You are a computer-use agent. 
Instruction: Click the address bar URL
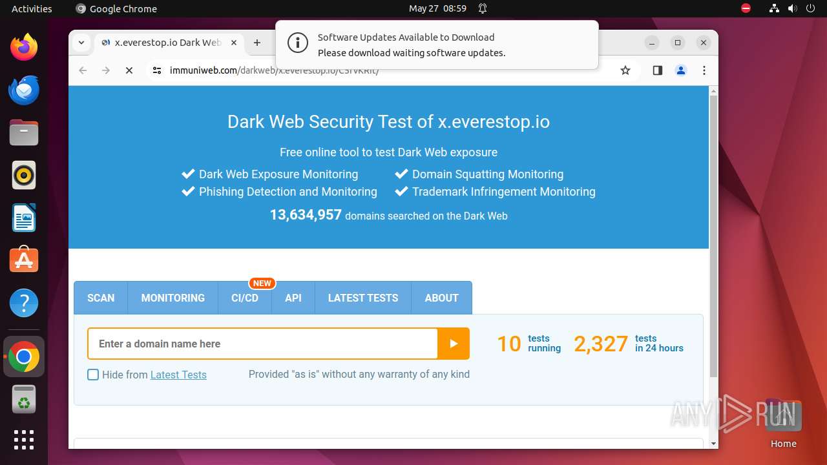pos(274,70)
